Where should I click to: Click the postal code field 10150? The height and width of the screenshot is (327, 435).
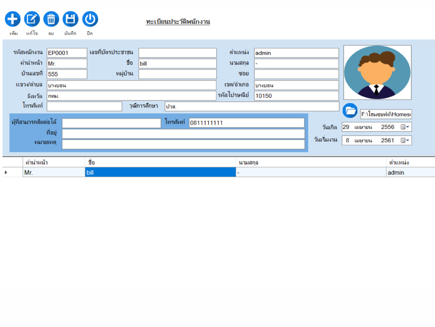click(x=296, y=95)
